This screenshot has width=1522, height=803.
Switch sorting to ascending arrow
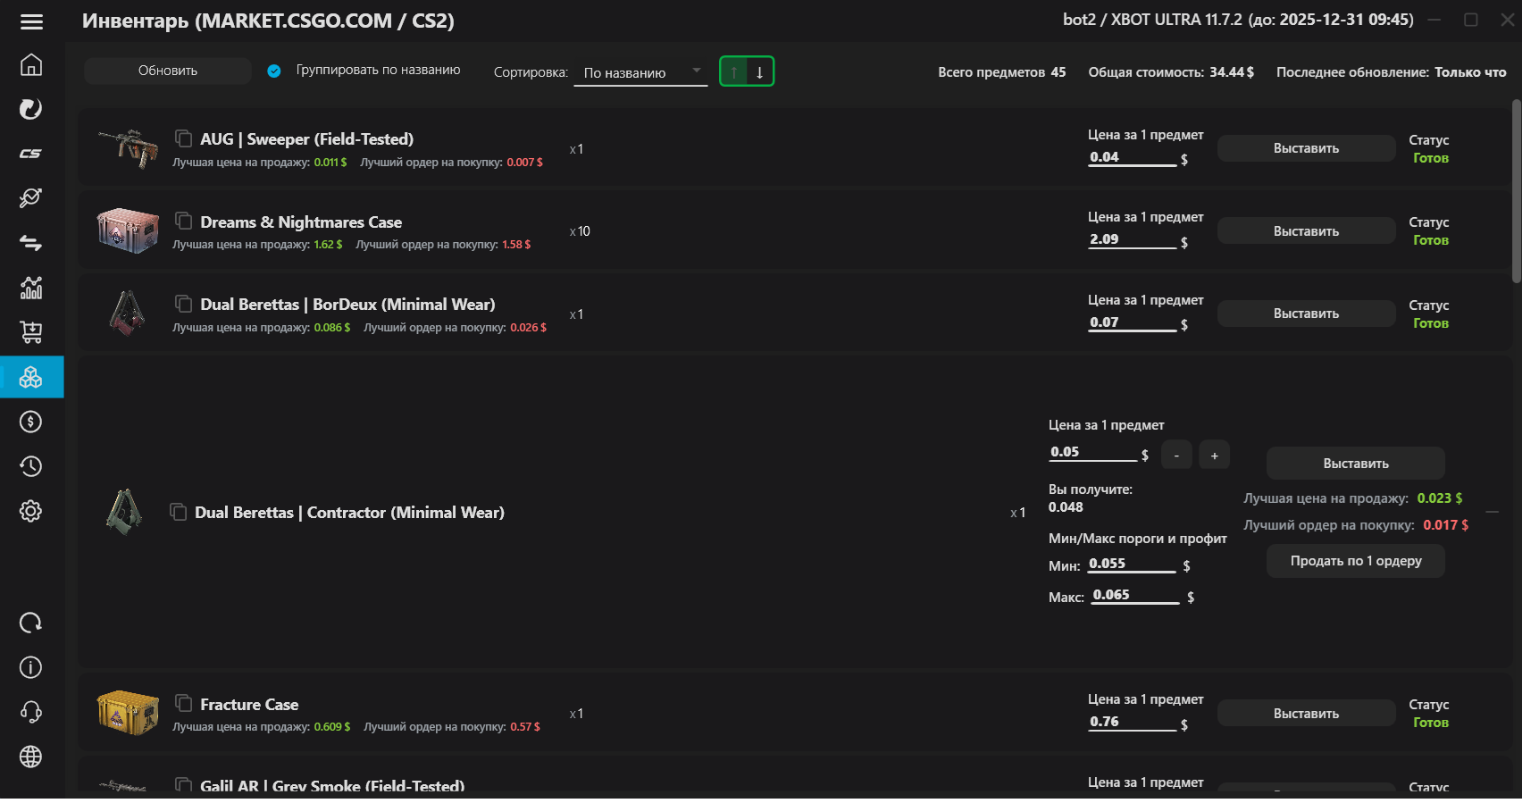tap(734, 71)
